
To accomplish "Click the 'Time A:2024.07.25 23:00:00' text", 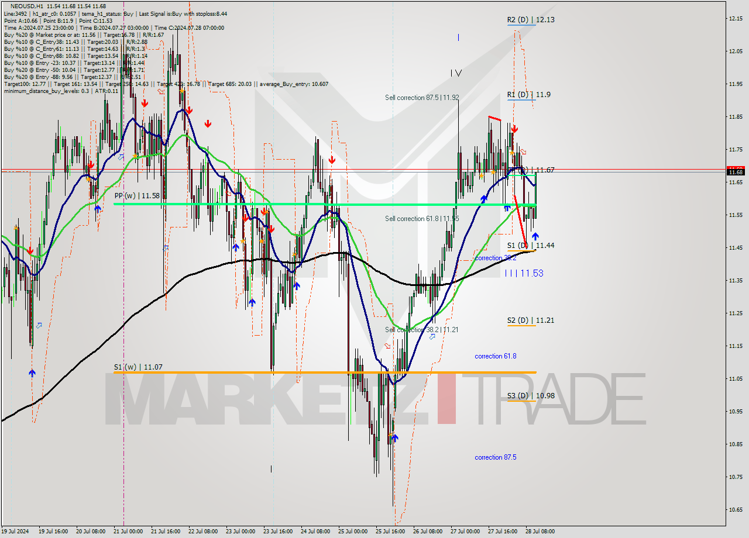I will pyautogui.click(x=39, y=27).
